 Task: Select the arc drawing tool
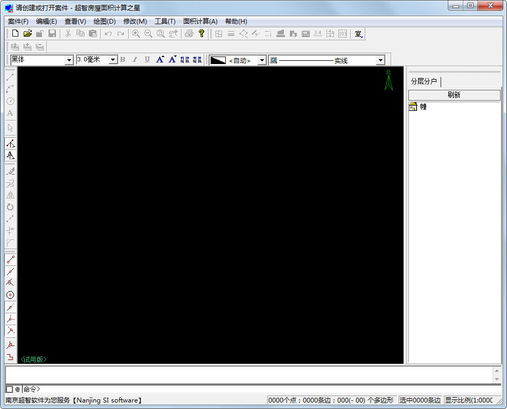10,89
